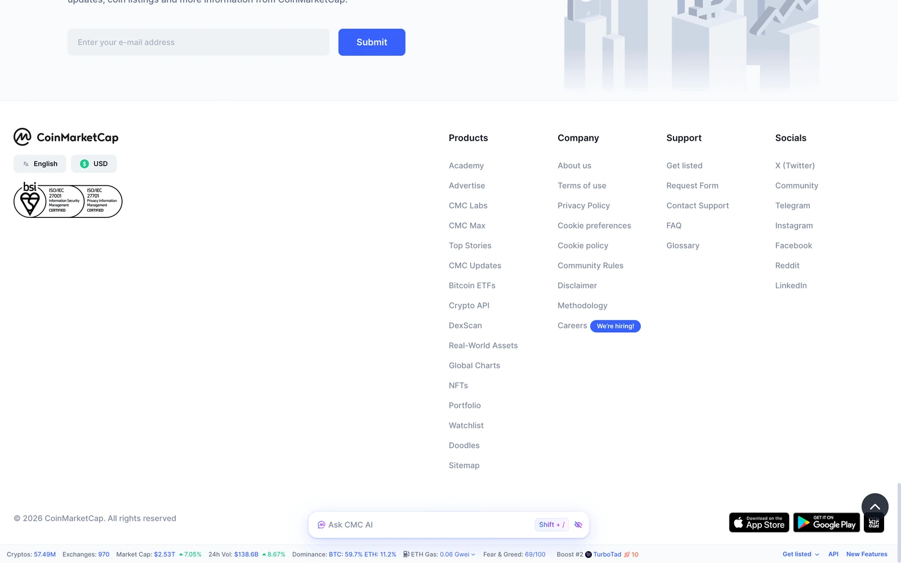This screenshot has height=563, width=901.
Task: Open the Disclaimer link
Action: (577, 285)
